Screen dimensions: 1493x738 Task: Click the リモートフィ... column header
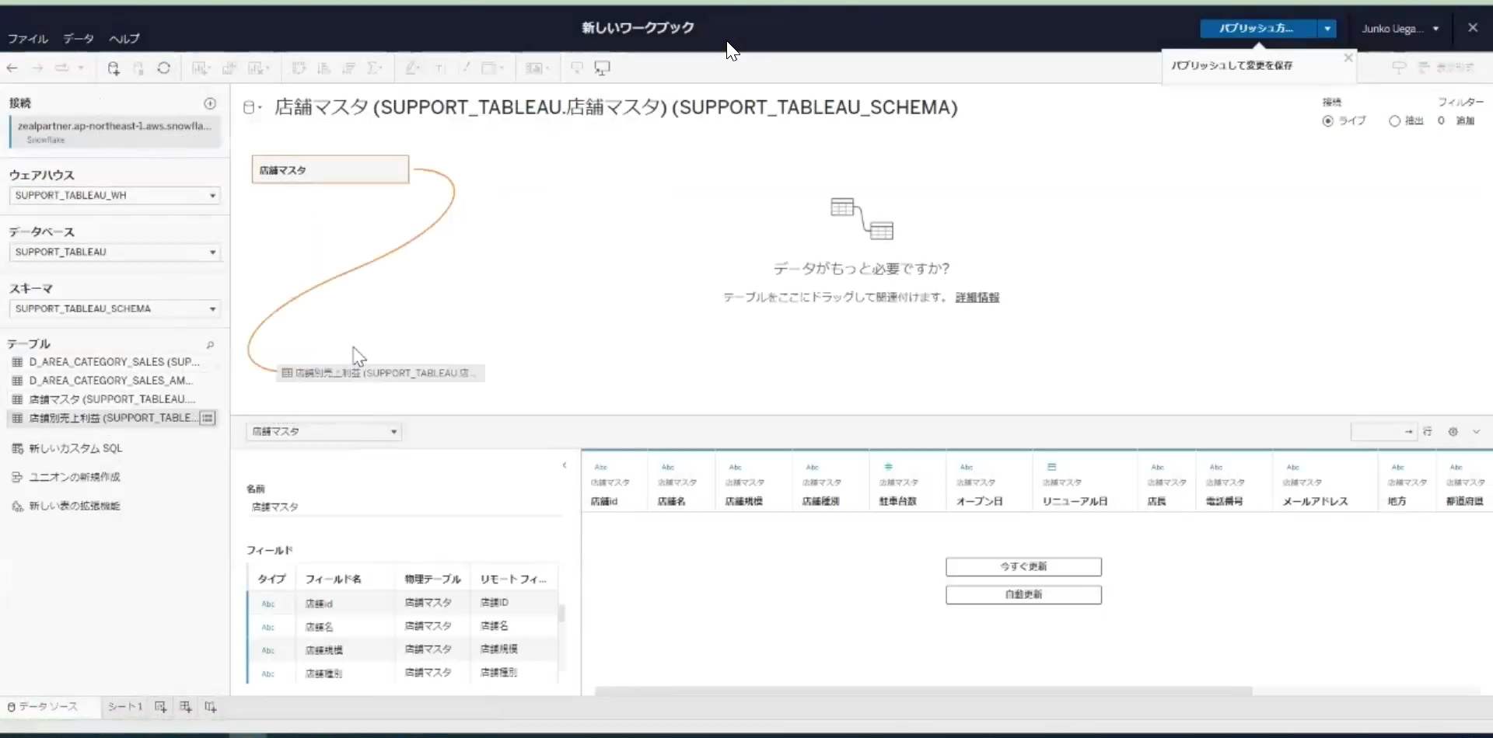coord(513,579)
